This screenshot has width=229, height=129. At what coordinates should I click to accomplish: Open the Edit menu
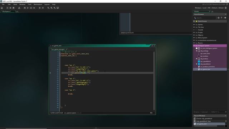9,4
